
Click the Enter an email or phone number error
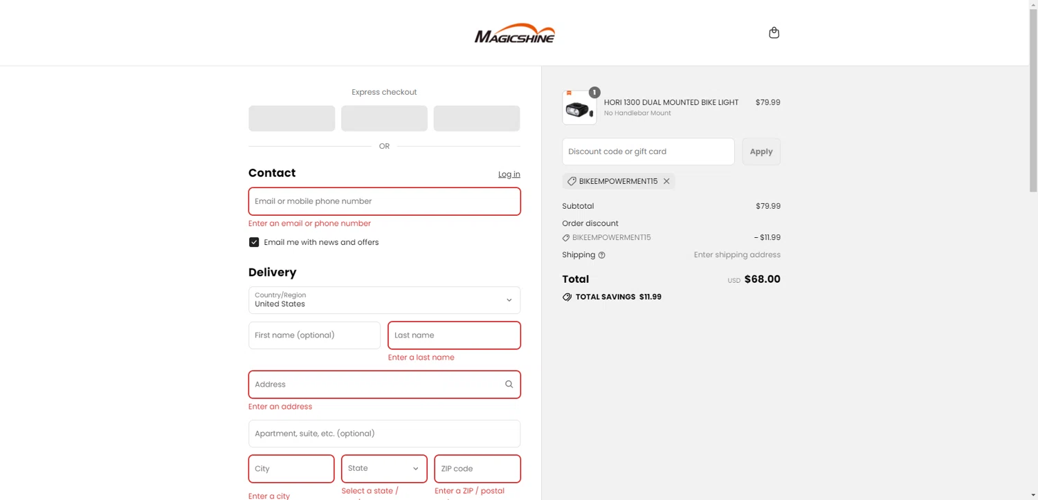[x=309, y=223]
